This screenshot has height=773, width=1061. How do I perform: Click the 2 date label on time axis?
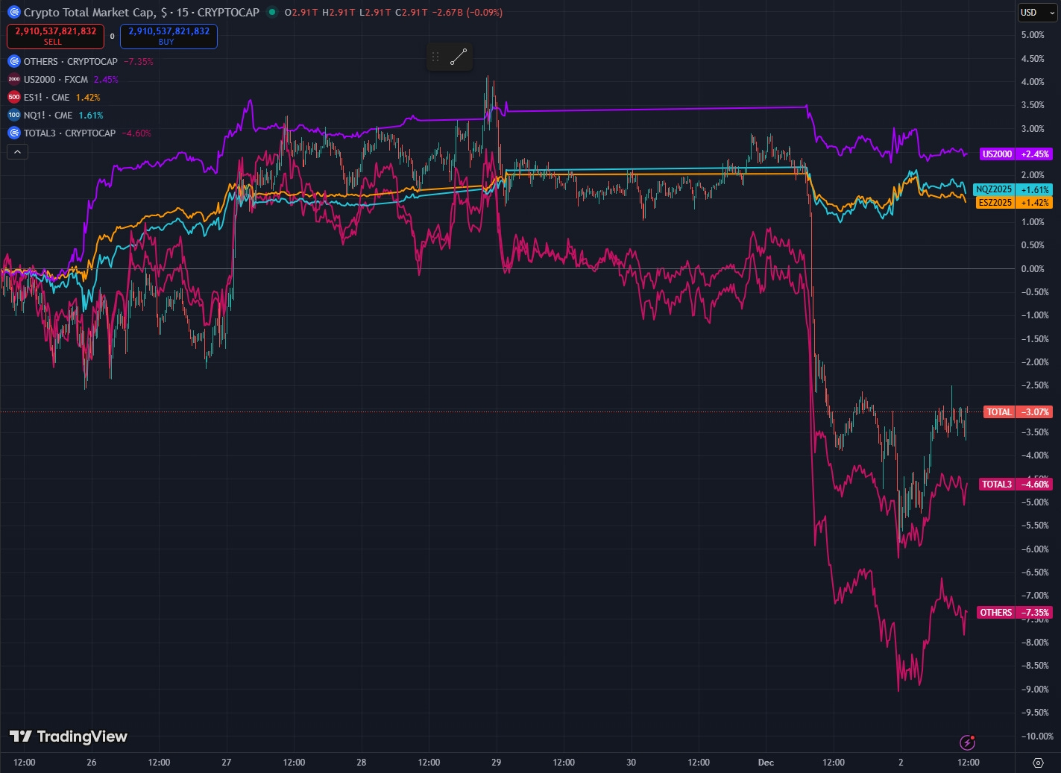[x=901, y=762]
